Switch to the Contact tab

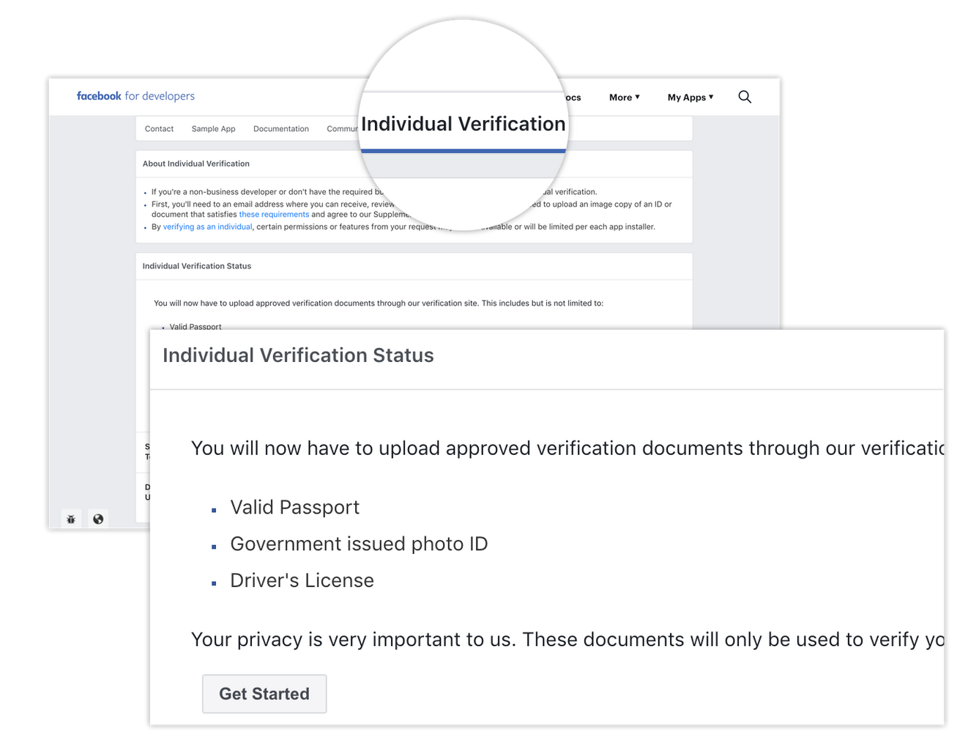[x=159, y=128]
